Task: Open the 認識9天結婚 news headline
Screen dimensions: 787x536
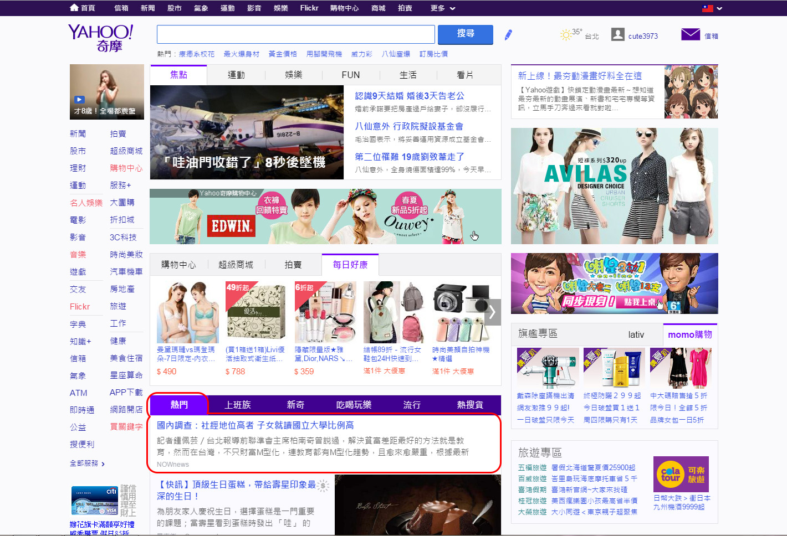Action: tap(410, 96)
